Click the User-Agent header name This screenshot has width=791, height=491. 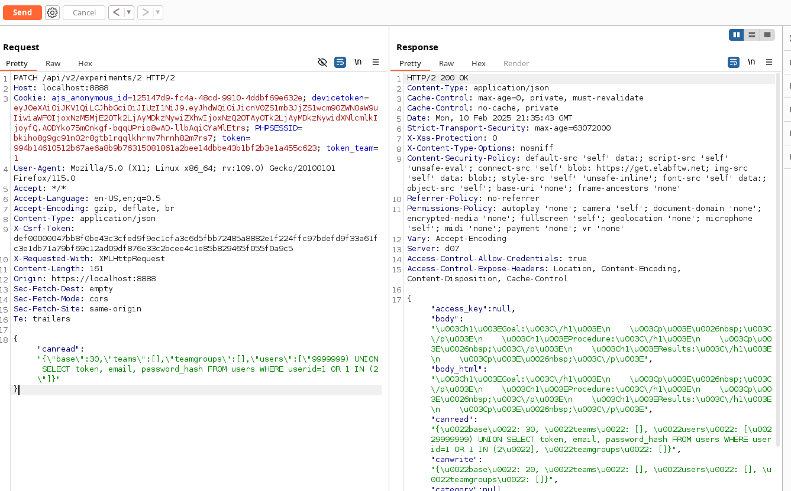(37, 168)
